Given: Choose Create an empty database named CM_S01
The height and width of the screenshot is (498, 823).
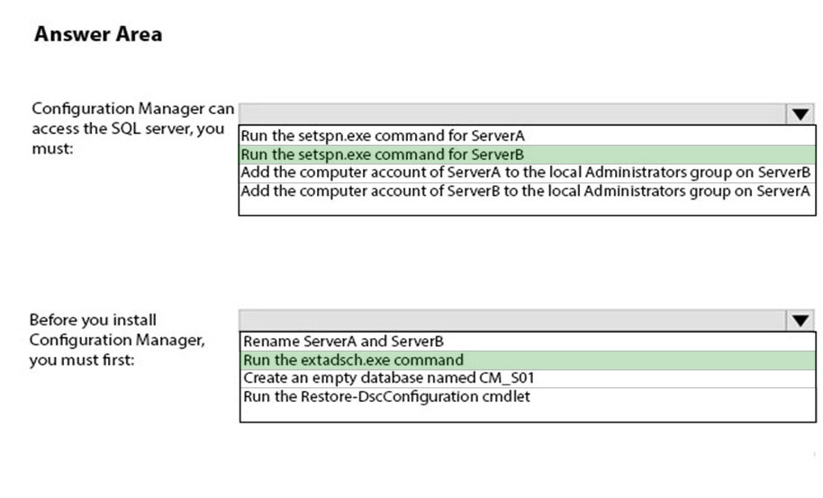Looking at the screenshot, I should [x=528, y=378].
